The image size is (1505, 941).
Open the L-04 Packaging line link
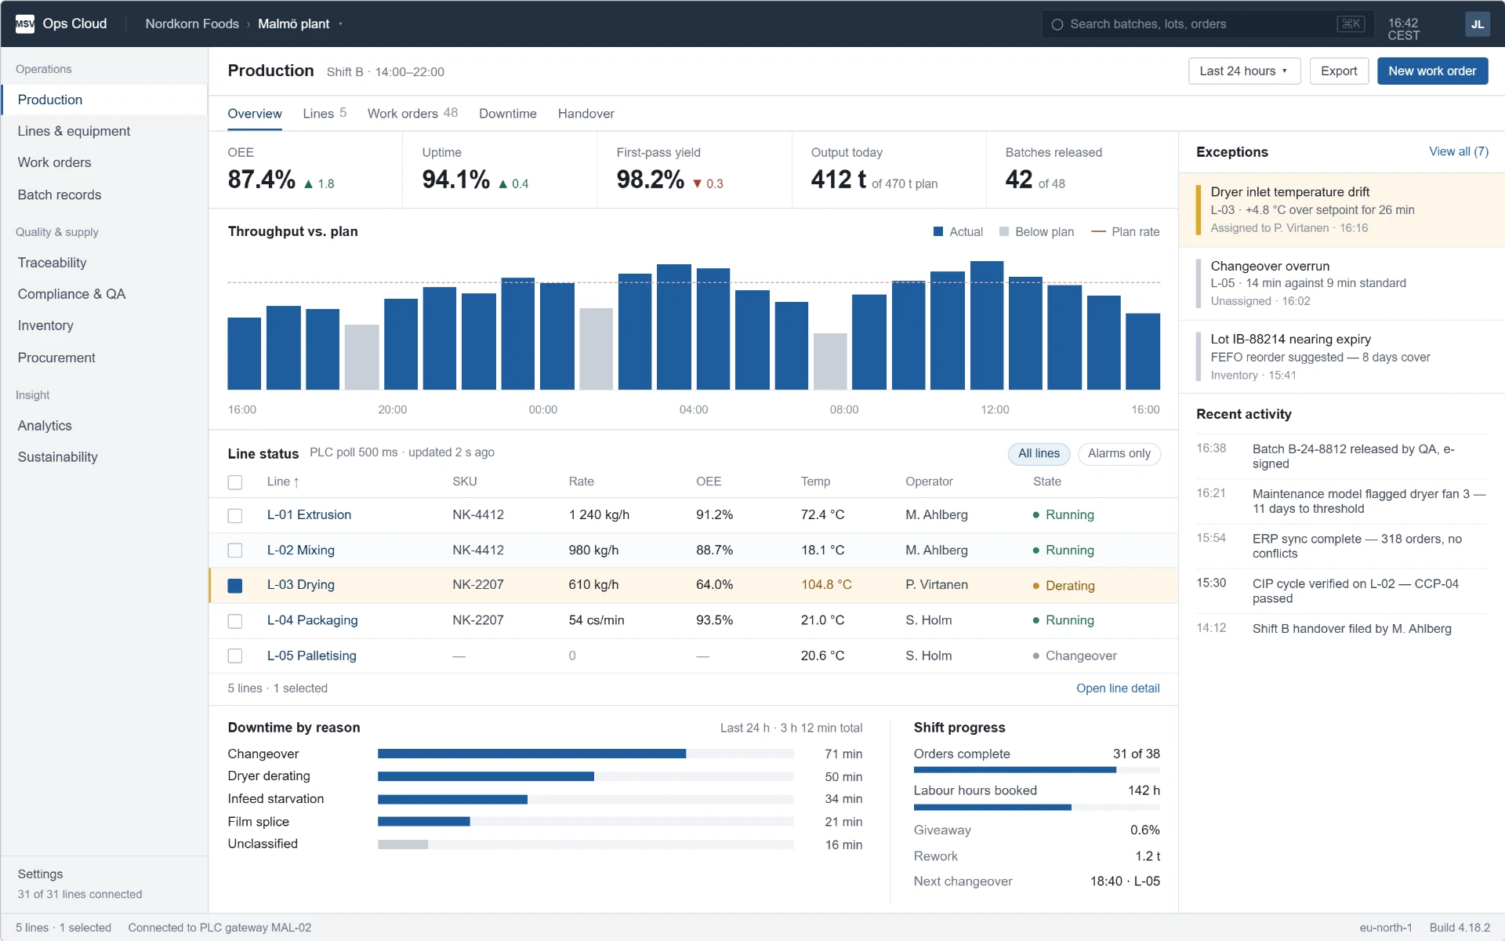click(x=312, y=620)
